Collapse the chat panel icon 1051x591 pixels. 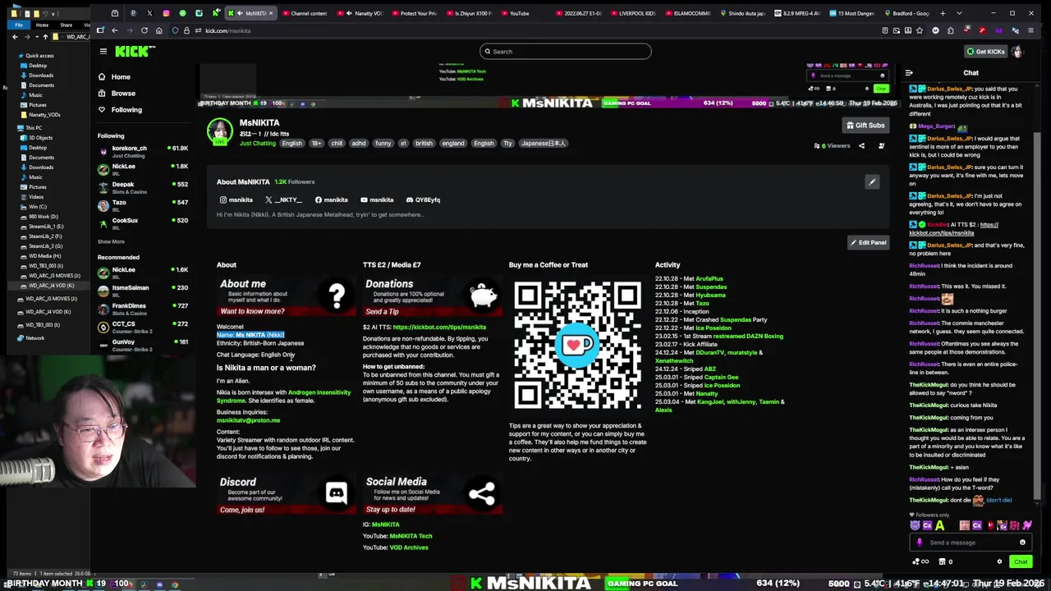pos(909,73)
